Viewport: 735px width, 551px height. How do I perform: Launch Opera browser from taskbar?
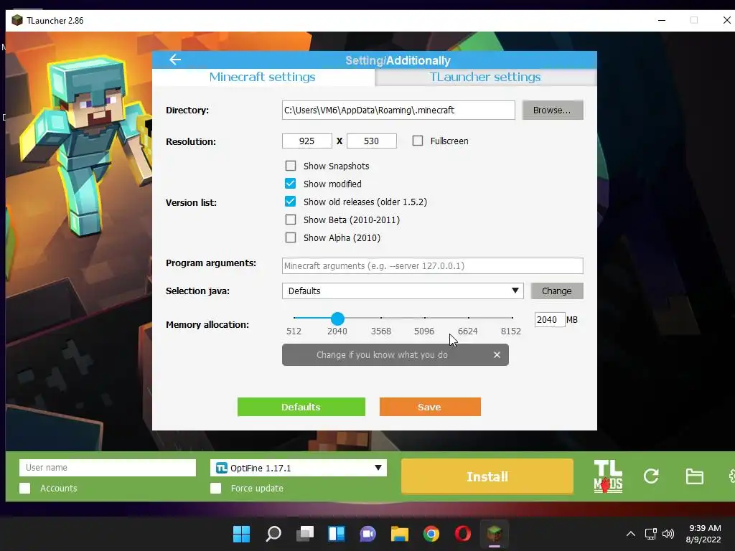click(x=463, y=534)
